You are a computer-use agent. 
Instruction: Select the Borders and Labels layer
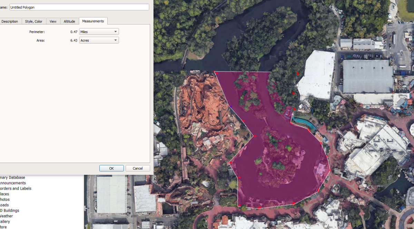click(x=16, y=189)
